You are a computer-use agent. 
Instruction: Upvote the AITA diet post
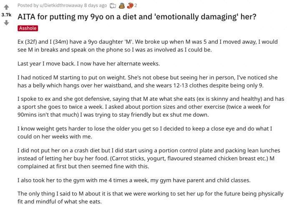[x=6, y=7]
